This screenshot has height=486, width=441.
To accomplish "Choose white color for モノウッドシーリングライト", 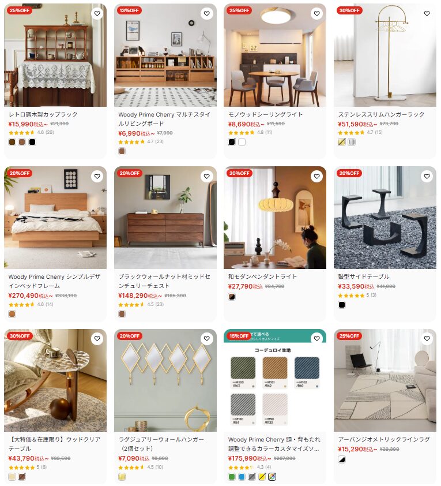I will tap(242, 142).
